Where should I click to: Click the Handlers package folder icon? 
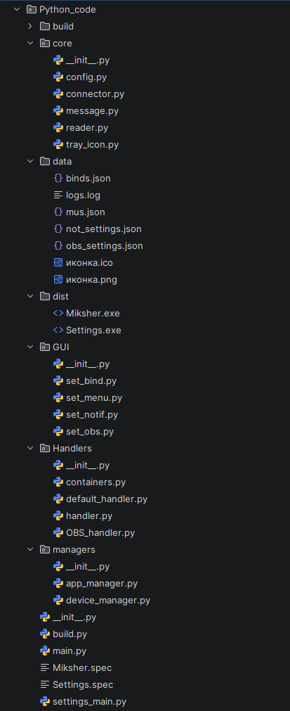pos(45,449)
